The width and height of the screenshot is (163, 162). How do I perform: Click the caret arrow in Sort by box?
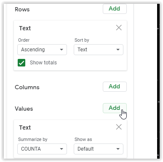tap(118, 50)
